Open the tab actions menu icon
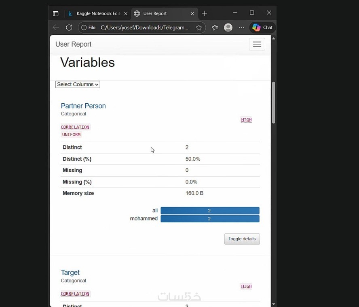This screenshot has height=307, width=359. tap(56, 13)
